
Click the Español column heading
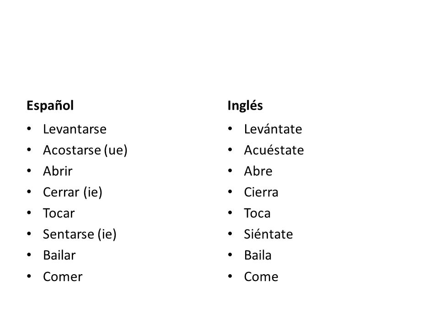click(x=50, y=106)
